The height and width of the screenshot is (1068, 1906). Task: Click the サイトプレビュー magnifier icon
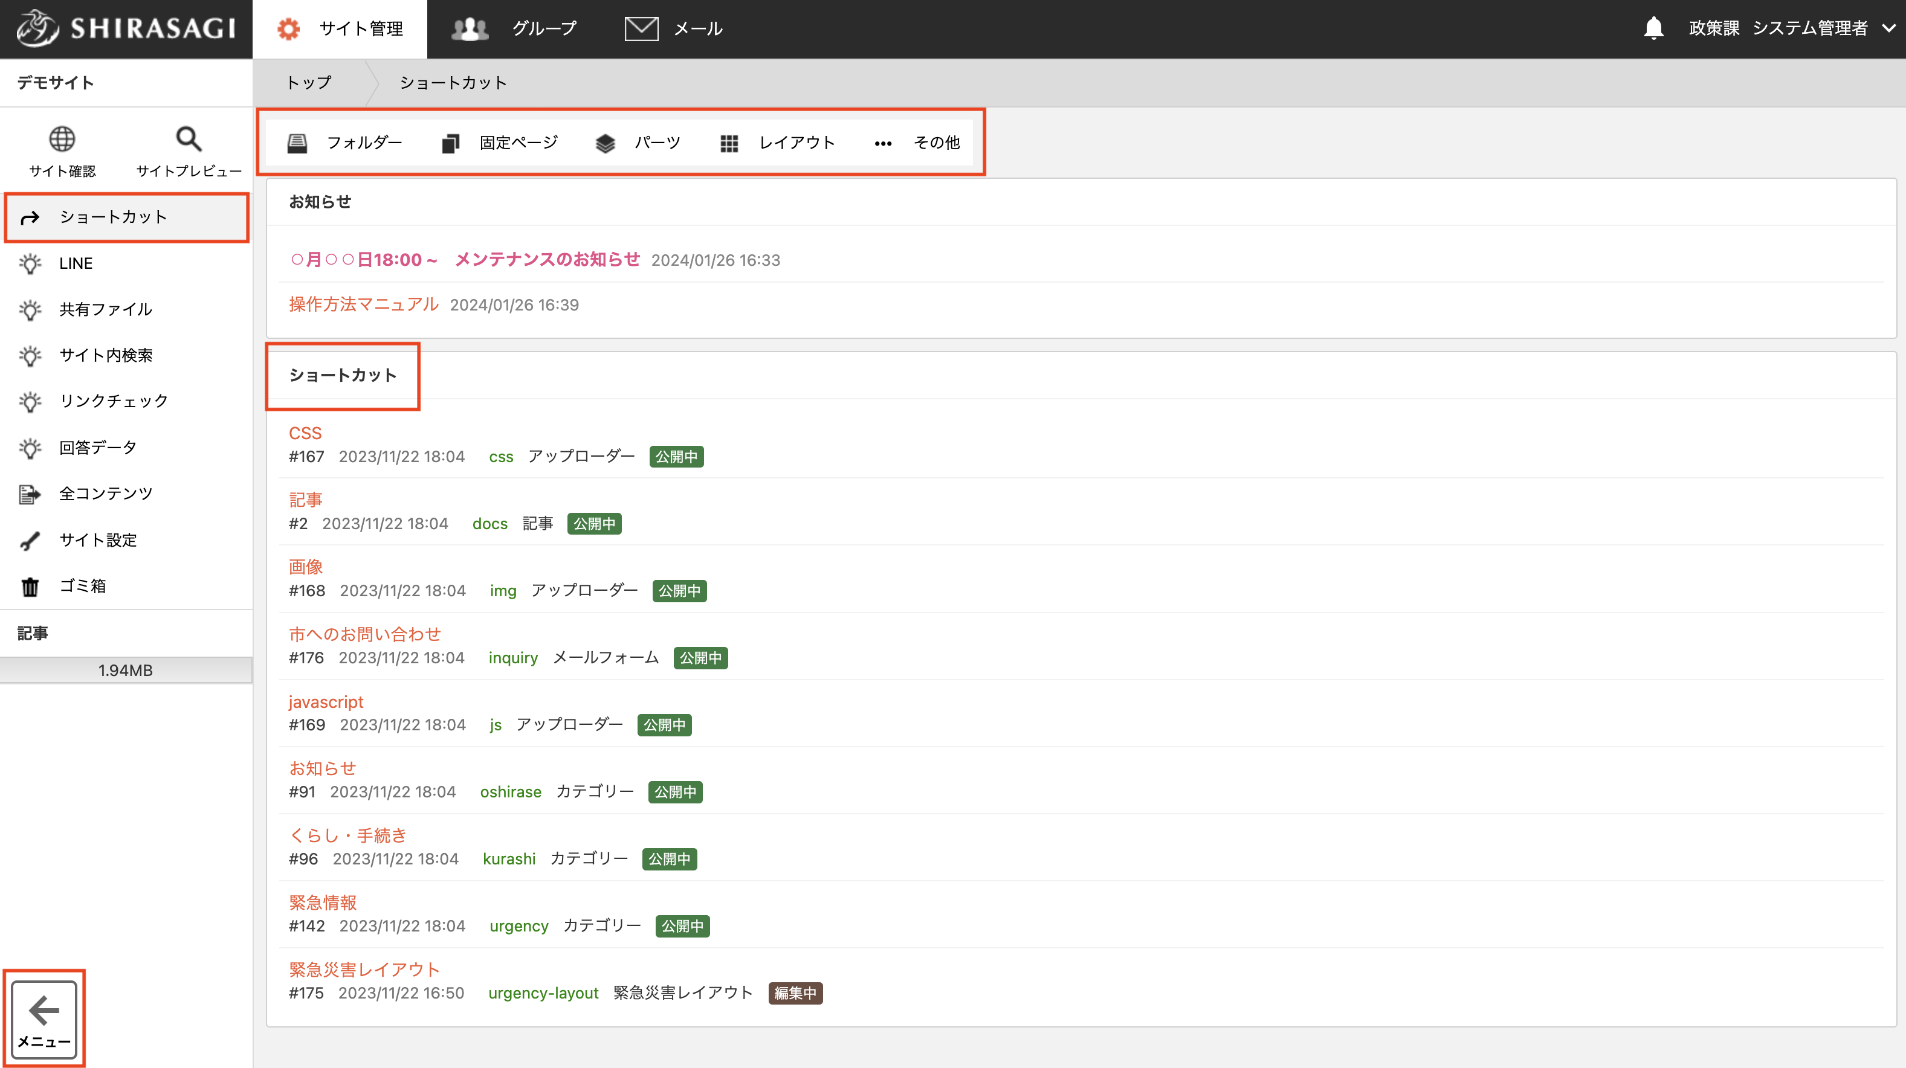click(x=189, y=138)
